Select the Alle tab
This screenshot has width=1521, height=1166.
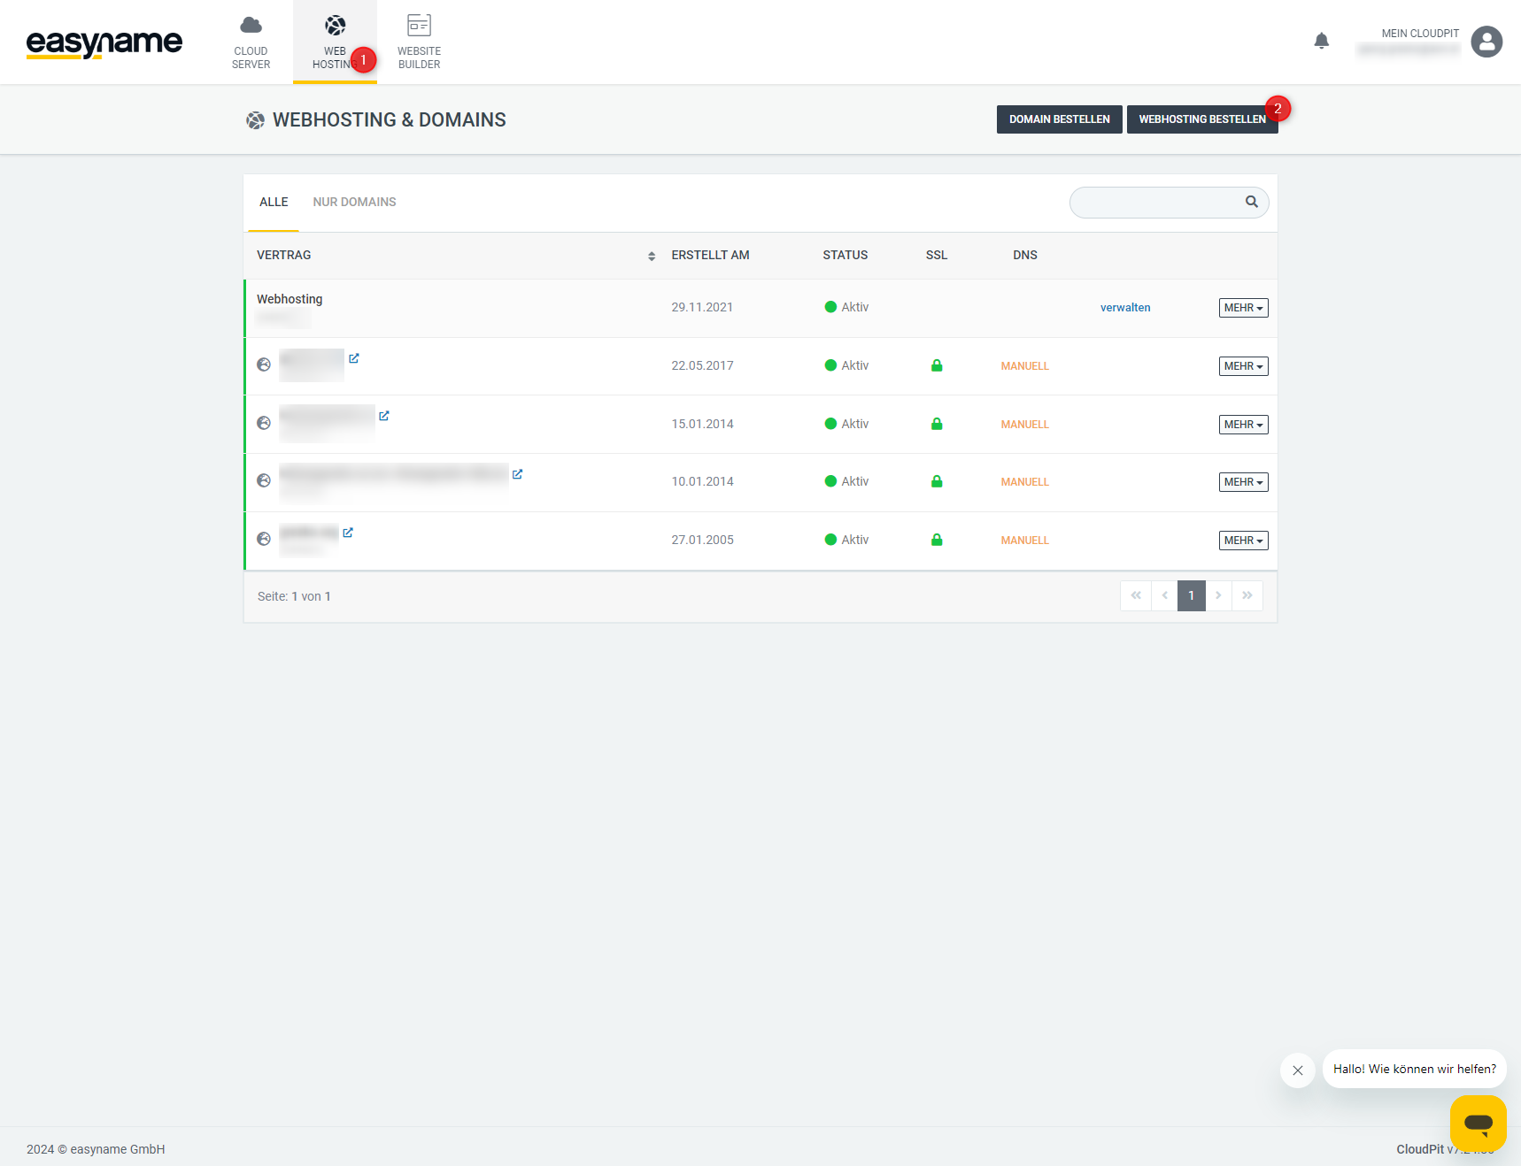tap(274, 203)
